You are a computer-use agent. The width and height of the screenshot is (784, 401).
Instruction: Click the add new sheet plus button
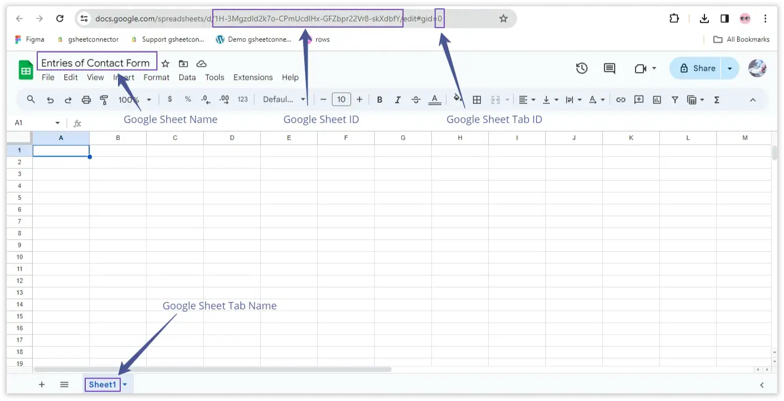point(42,385)
